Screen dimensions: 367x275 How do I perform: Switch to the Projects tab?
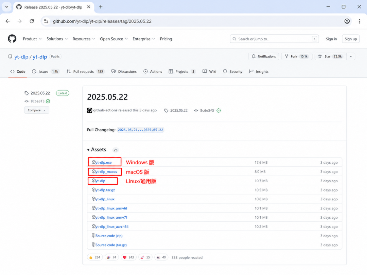click(x=182, y=71)
